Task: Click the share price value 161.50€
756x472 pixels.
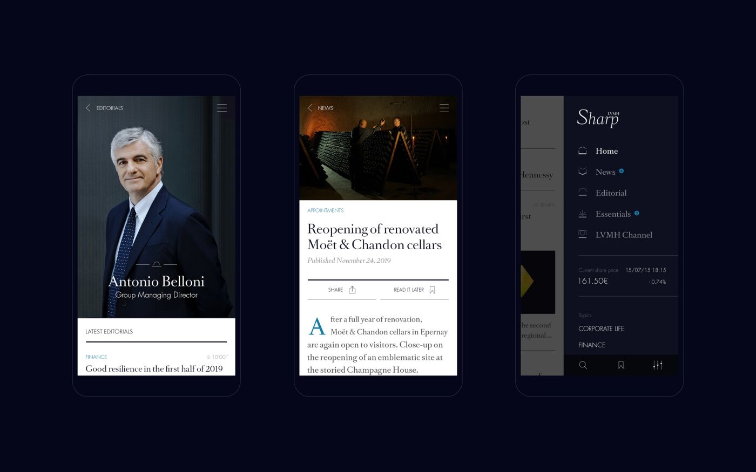Action: (593, 281)
